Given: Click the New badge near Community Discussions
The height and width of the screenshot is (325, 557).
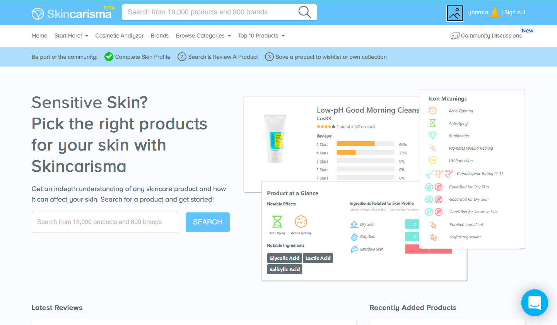Looking at the screenshot, I should point(528,31).
